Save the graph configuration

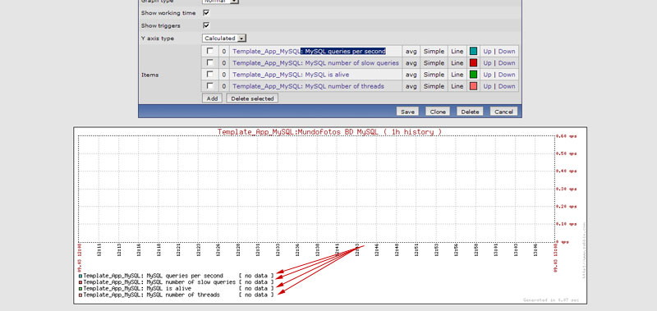(407, 112)
